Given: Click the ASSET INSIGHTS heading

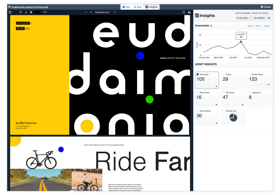Looking at the screenshot, I should click(206, 64).
